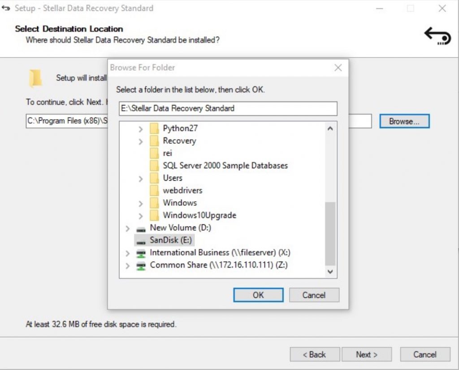The height and width of the screenshot is (370, 459).
Task: Select the SQL Server 2000 Sample Databases folder
Action: pos(225,165)
